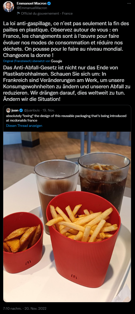Open the McDonald's fries photo
Screen dimensions: 135x314
(67, 217)
